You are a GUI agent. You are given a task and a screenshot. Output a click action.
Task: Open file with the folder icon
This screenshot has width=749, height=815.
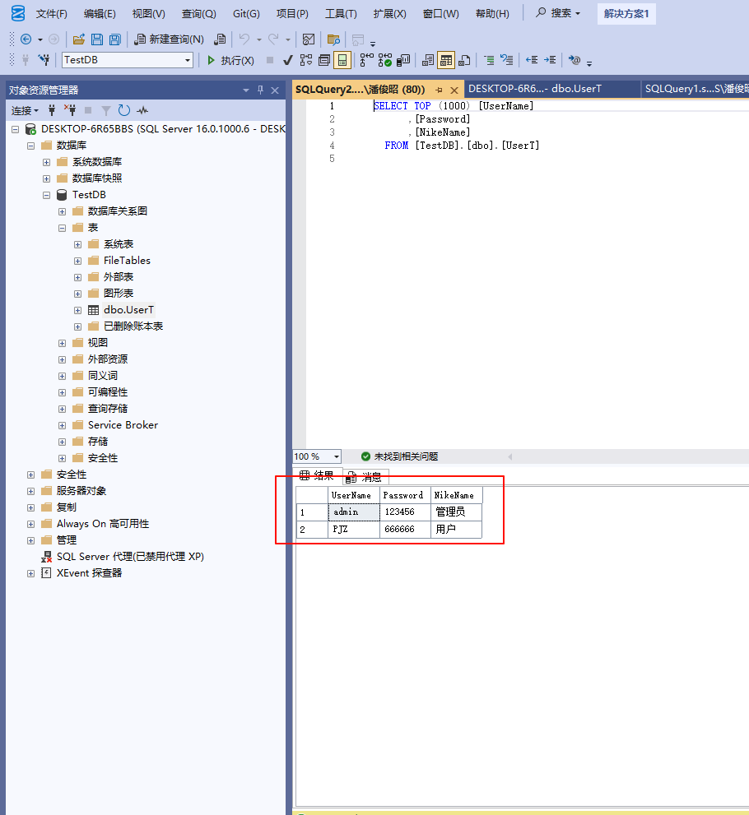click(x=79, y=39)
